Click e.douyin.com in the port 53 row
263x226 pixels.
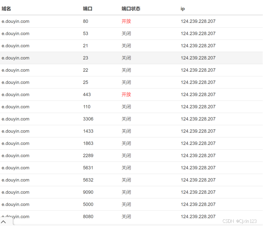(16, 34)
